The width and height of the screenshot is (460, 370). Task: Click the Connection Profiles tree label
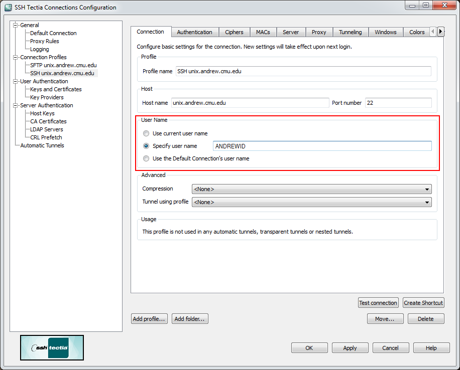[x=43, y=57]
